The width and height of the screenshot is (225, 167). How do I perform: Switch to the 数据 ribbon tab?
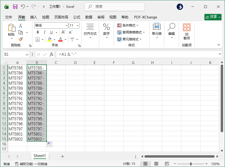click(89, 17)
